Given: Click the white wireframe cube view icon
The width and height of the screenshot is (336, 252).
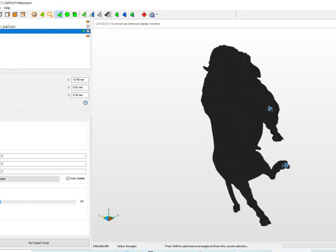Looking at the screenshot, I should [7, 15].
